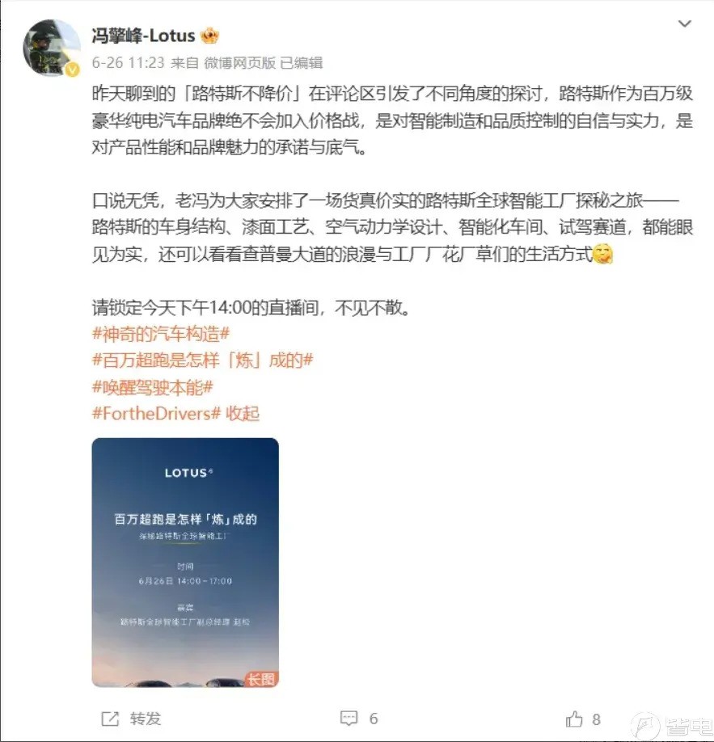The width and height of the screenshot is (714, 742).
Task: Like the post with thumbs-up icon
Action: click(x=574, y=719)
